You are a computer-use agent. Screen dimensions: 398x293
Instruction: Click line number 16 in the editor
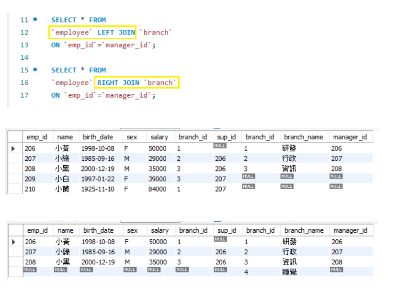click(x=24, y=83)
